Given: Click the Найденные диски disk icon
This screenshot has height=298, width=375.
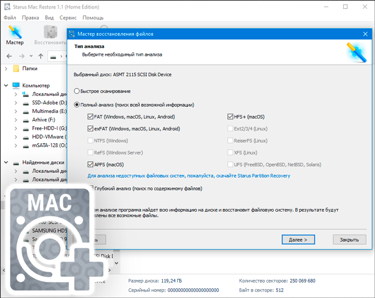Looking at the screenshot, I should pos(16,163).
